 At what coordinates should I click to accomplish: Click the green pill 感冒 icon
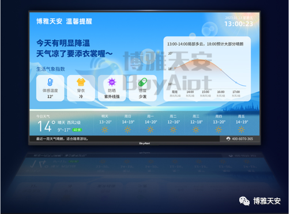coord(142,82)
